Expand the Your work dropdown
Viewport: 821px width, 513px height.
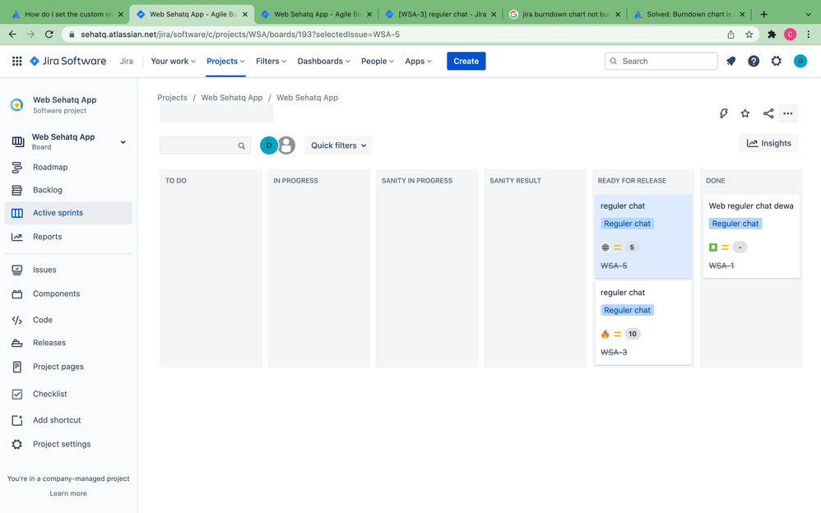pyautogui.click(x=173, y=61)
